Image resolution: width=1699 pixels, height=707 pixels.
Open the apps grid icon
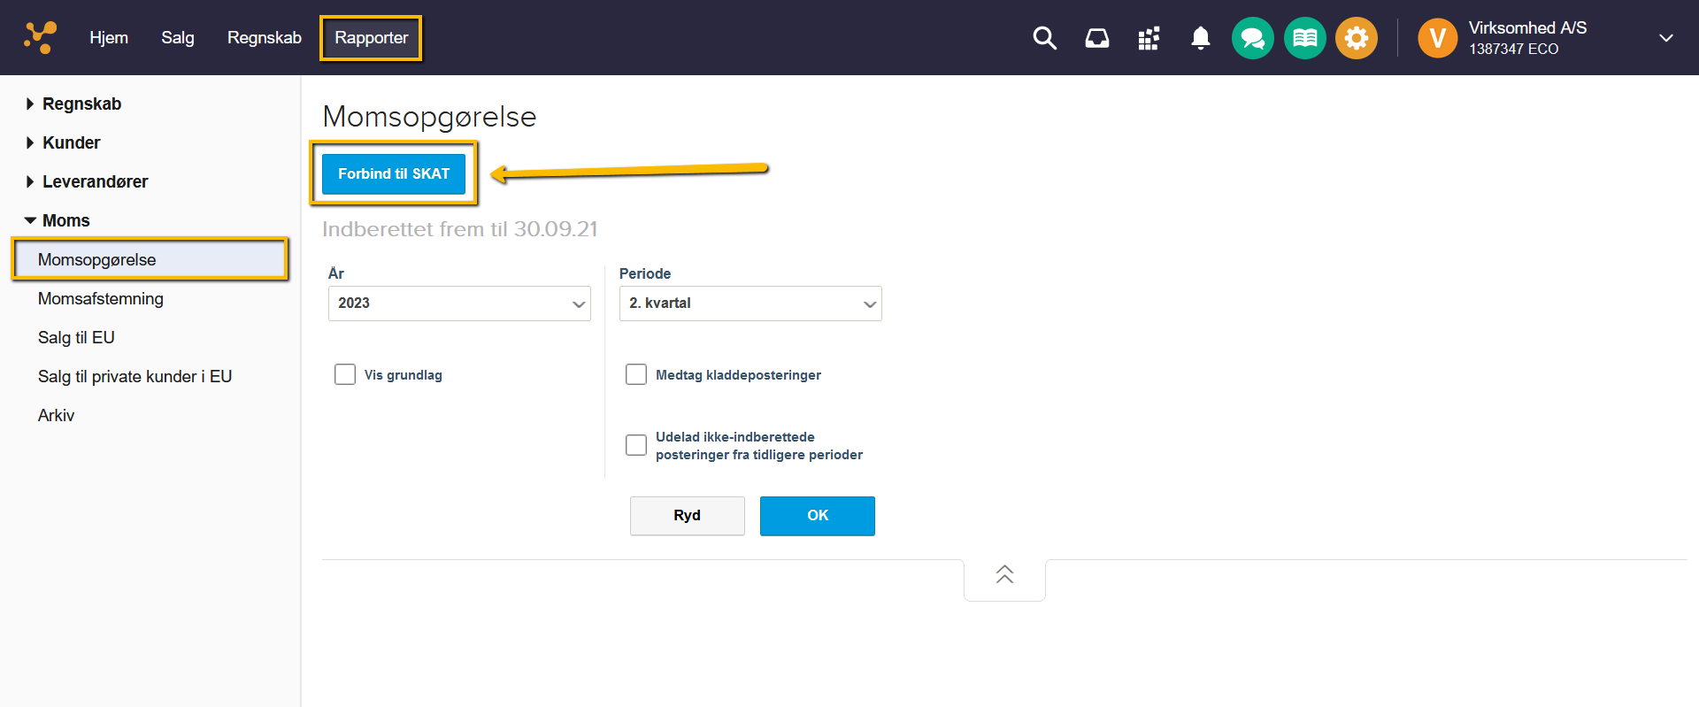[1149, 38]
